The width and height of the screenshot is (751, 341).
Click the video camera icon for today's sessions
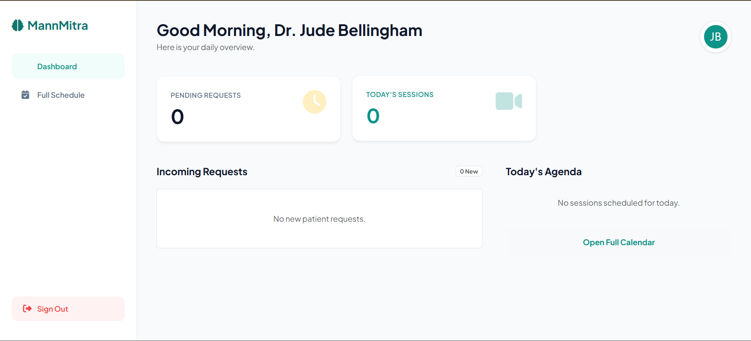(508, 101)
